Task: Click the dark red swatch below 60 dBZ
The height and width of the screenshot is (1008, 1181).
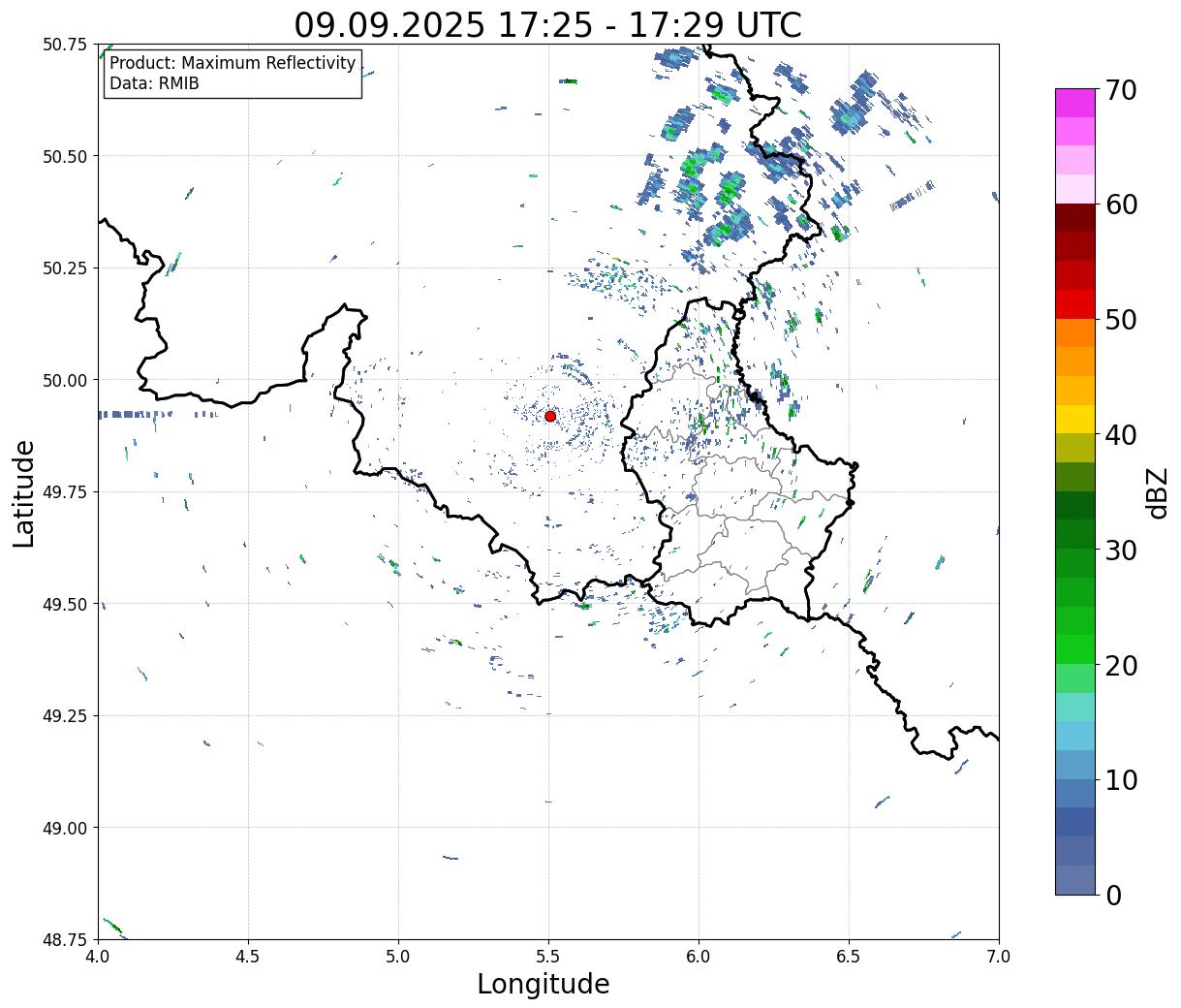Action: tap(1075, 217)
